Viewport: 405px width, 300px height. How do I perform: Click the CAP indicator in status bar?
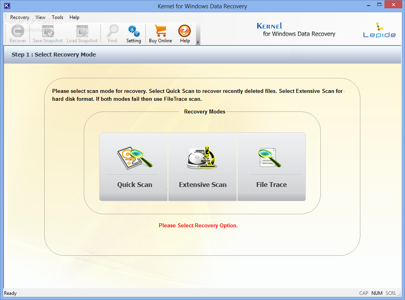click(x=364, y=293)
